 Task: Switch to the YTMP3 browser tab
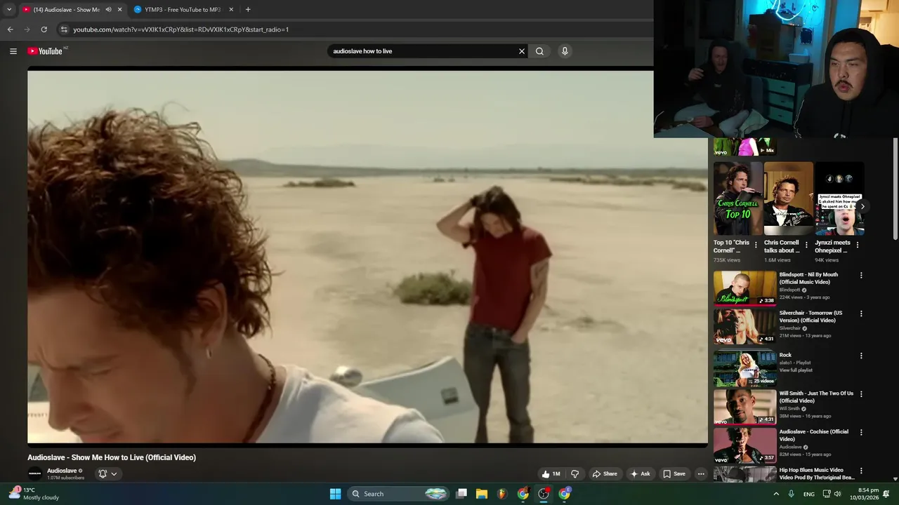click(x=183, y=10)
